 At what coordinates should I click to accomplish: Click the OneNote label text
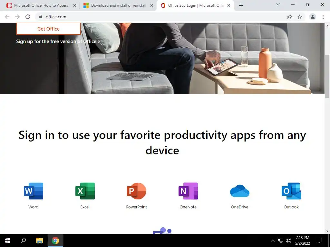click(x=188, y=207)
